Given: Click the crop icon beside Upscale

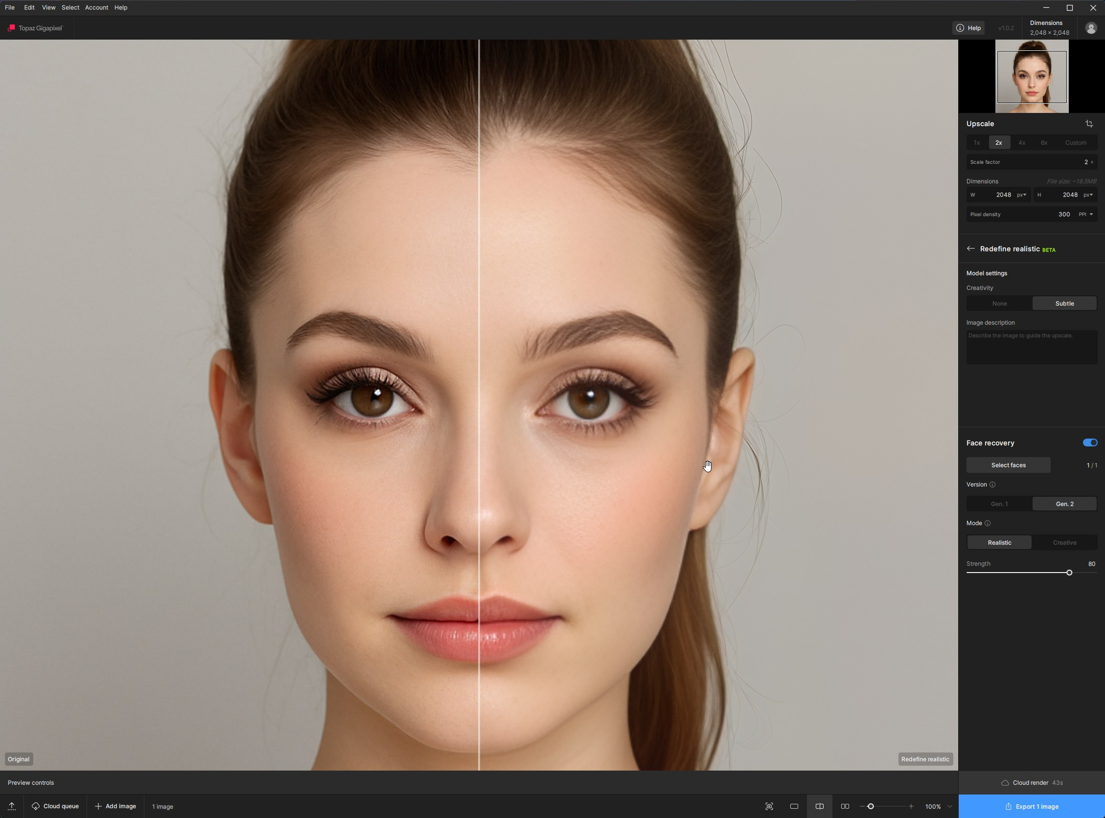Looking at the screenshot, I should click(x=1089, y=124).
